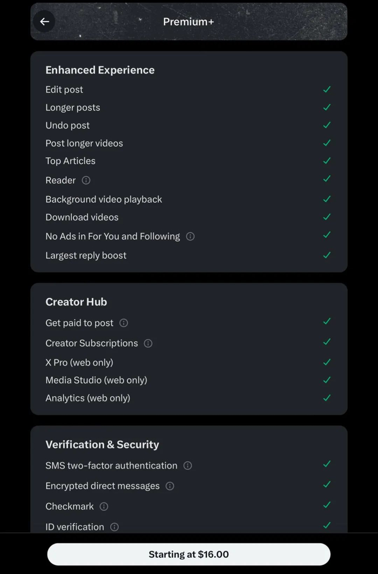Screen dimensions: 378x574
Task: Click the Creator Hub section heading
Action: (76, 302)
